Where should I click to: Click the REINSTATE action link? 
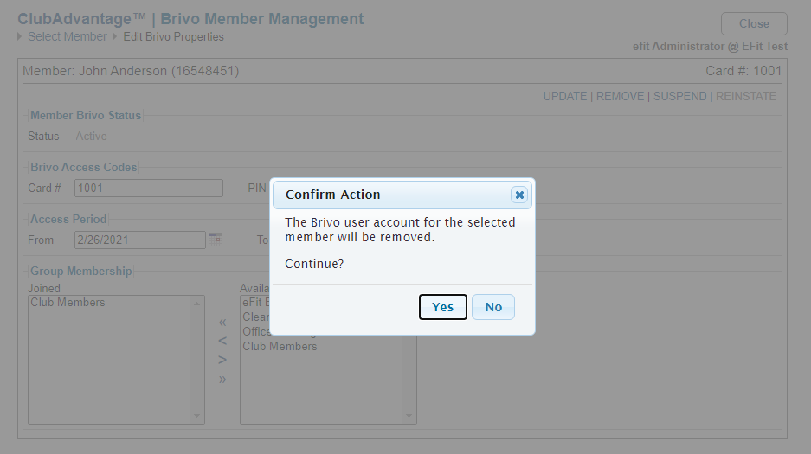[x=746, y=97]
